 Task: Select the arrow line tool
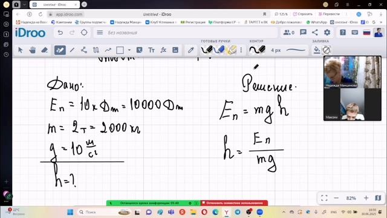tap(108, 50)
